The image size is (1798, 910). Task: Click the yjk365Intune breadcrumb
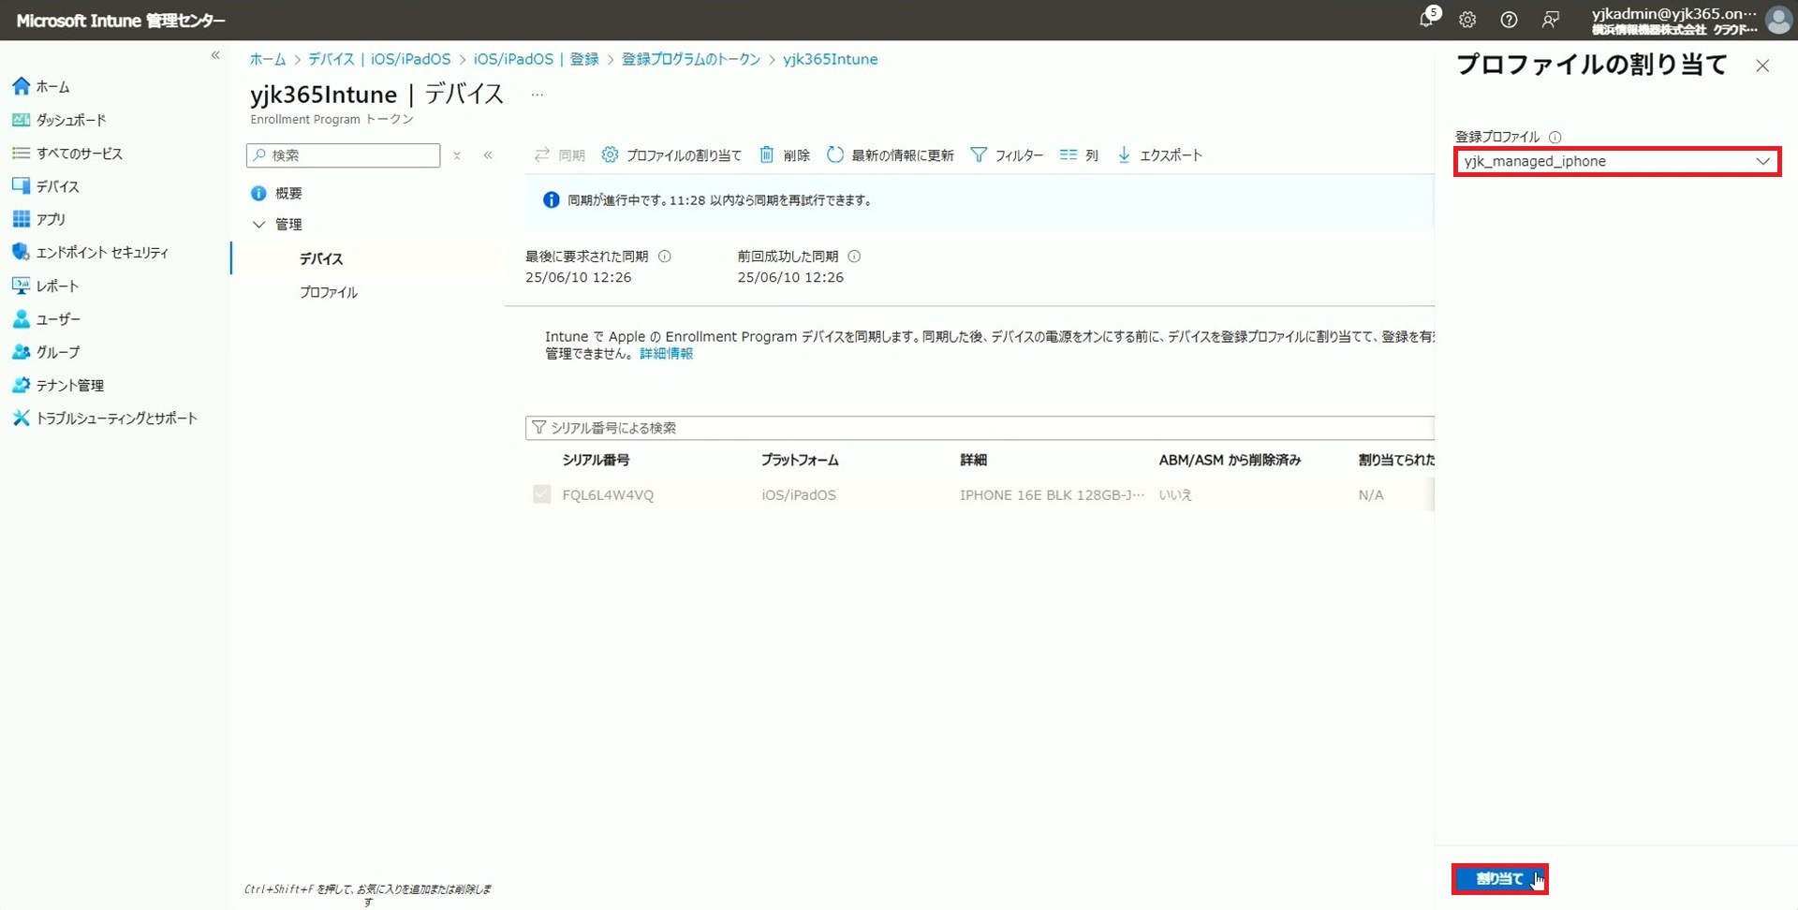click(830, 59)
